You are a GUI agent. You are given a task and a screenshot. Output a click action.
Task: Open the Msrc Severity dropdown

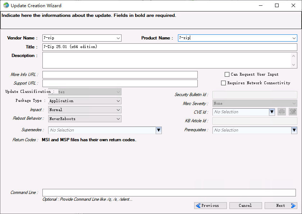255,103
